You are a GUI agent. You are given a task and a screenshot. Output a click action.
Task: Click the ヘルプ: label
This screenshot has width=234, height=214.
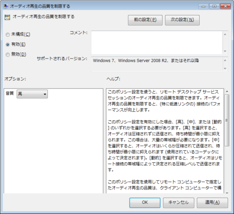(113, 79)
